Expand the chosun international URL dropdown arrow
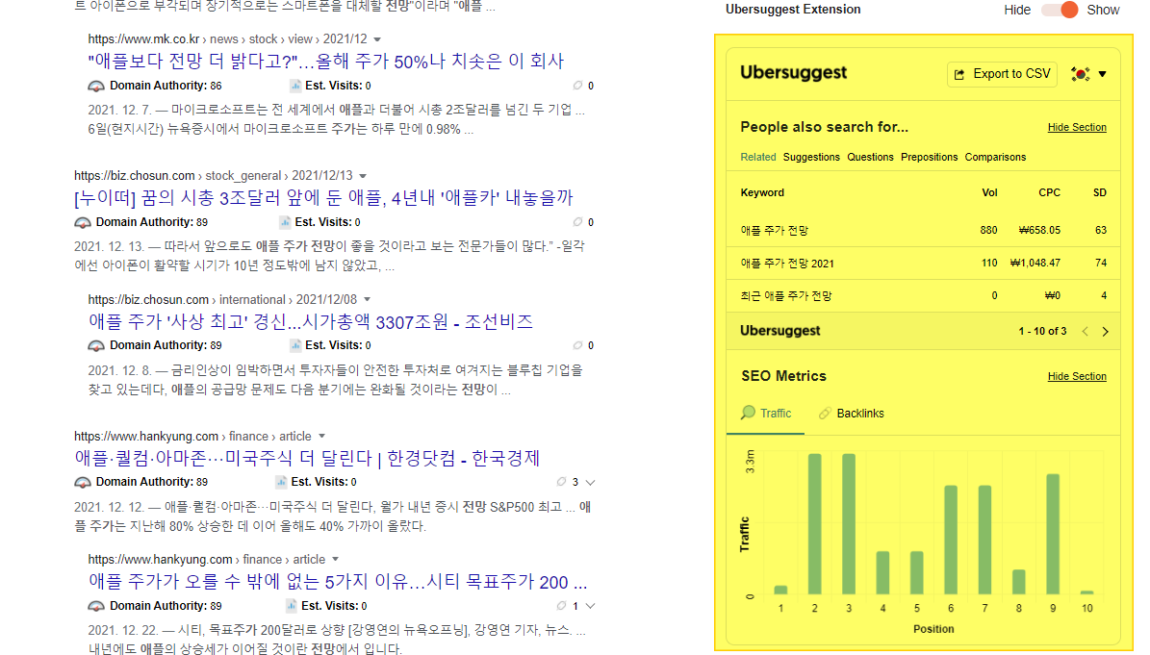Image resolution: width=1150 pixels, height=655 pixels. click(367, 300)
